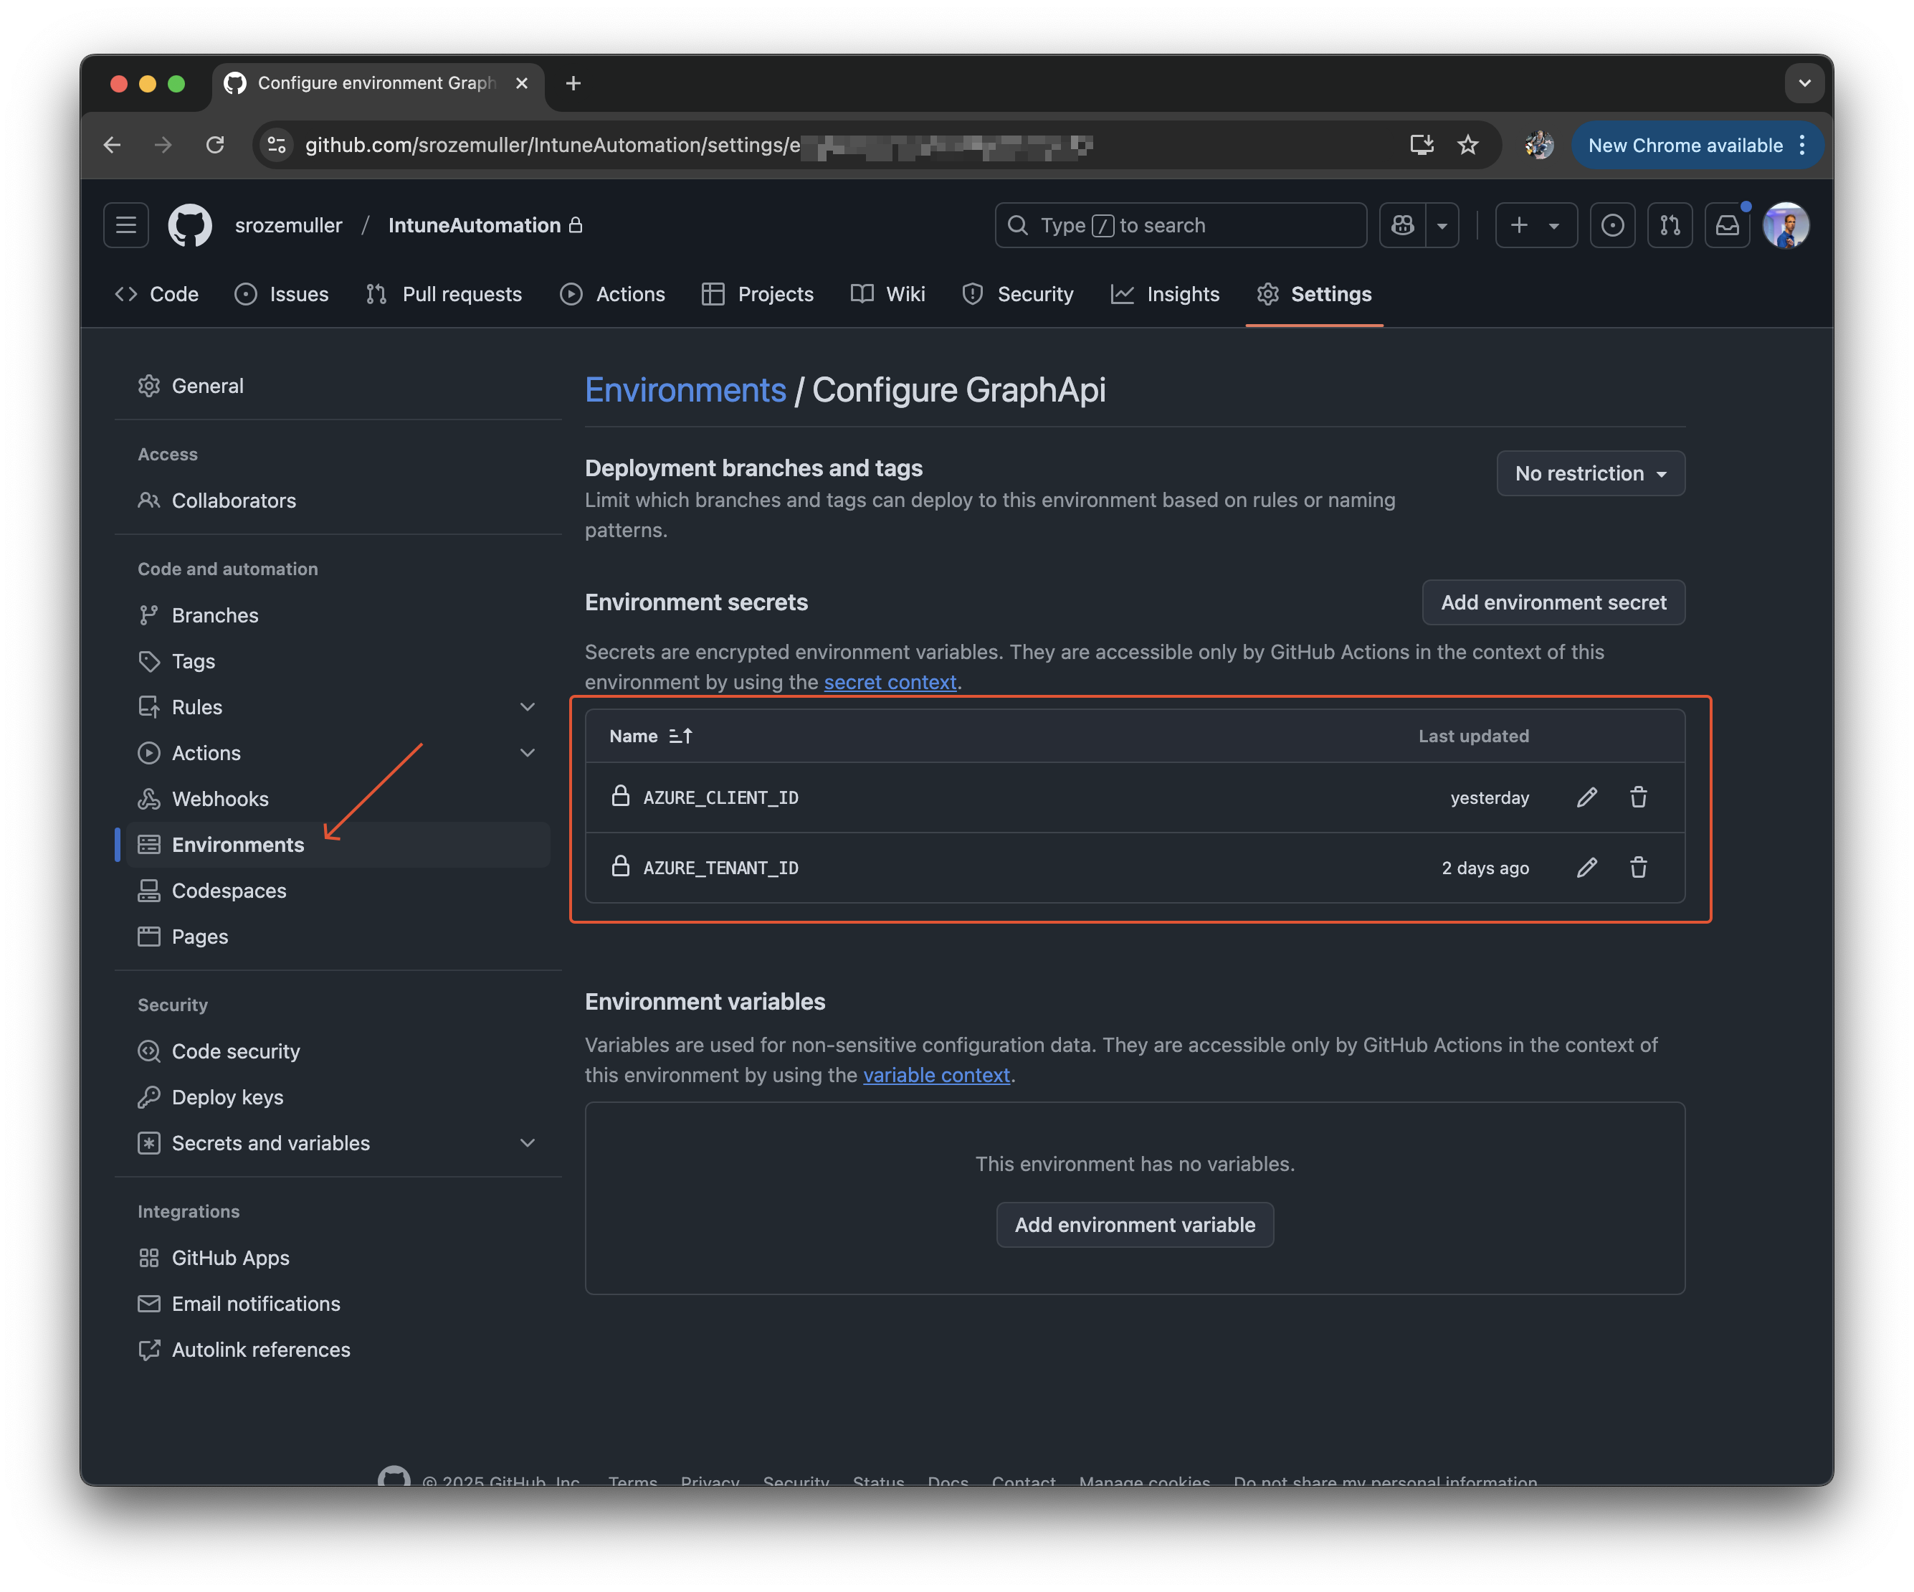Open the No restriction dropdown
The width and height of the screenshot is (1914, 1592).
click(x=1591, y=473)
